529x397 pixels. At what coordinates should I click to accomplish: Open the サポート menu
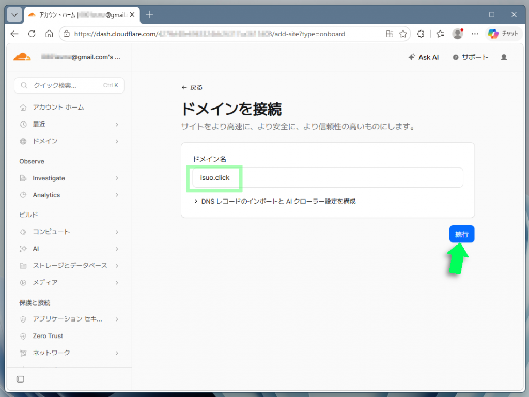click(470, 57)
